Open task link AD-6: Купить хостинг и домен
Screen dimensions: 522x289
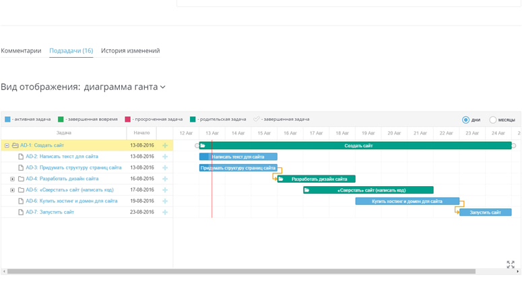click(71, 201)
